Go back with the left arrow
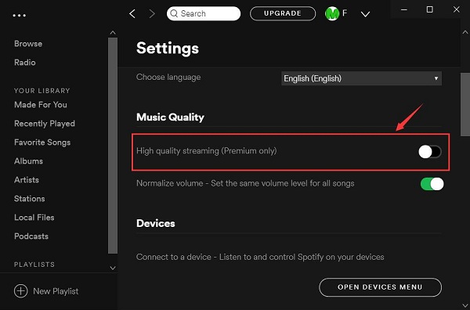The height and width of the screenshot is (310, 470). (x=132, y=13)
